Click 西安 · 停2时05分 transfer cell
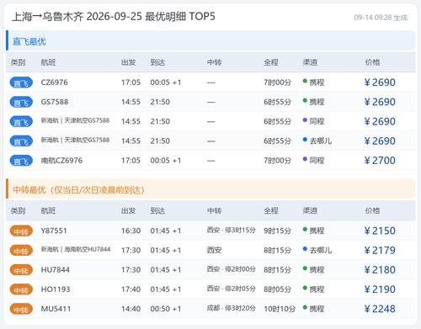The width and height of the screenshot is (421, 329). [232, 289]
